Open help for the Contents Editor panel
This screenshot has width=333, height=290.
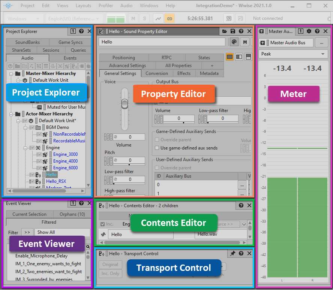point(241,205)
